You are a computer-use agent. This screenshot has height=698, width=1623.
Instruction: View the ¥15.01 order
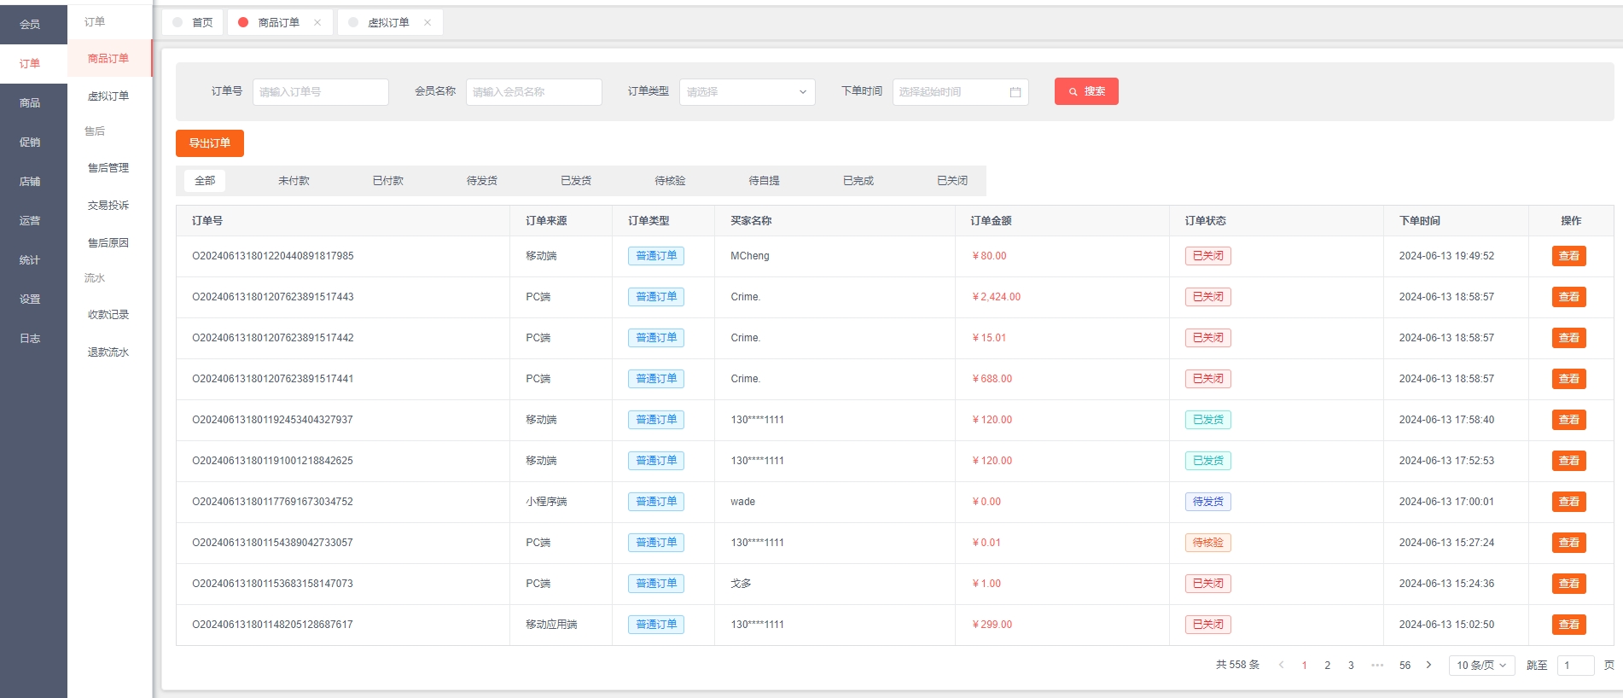1569,338
